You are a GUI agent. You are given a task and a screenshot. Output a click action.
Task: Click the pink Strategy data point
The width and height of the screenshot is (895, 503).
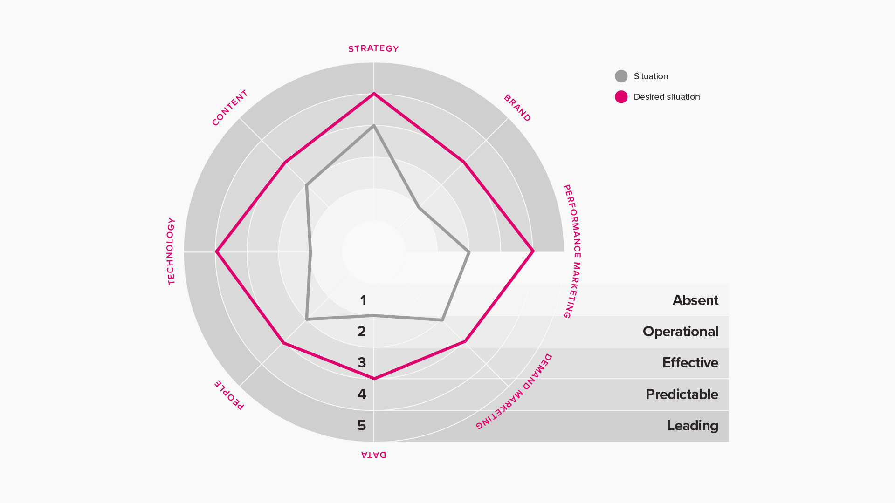373,94
